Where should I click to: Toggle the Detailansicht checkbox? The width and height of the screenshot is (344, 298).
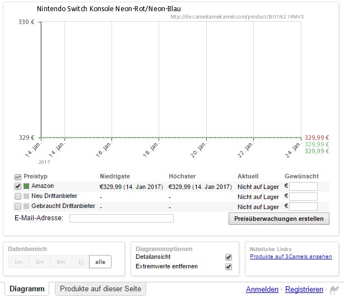(x=229, y=257)
